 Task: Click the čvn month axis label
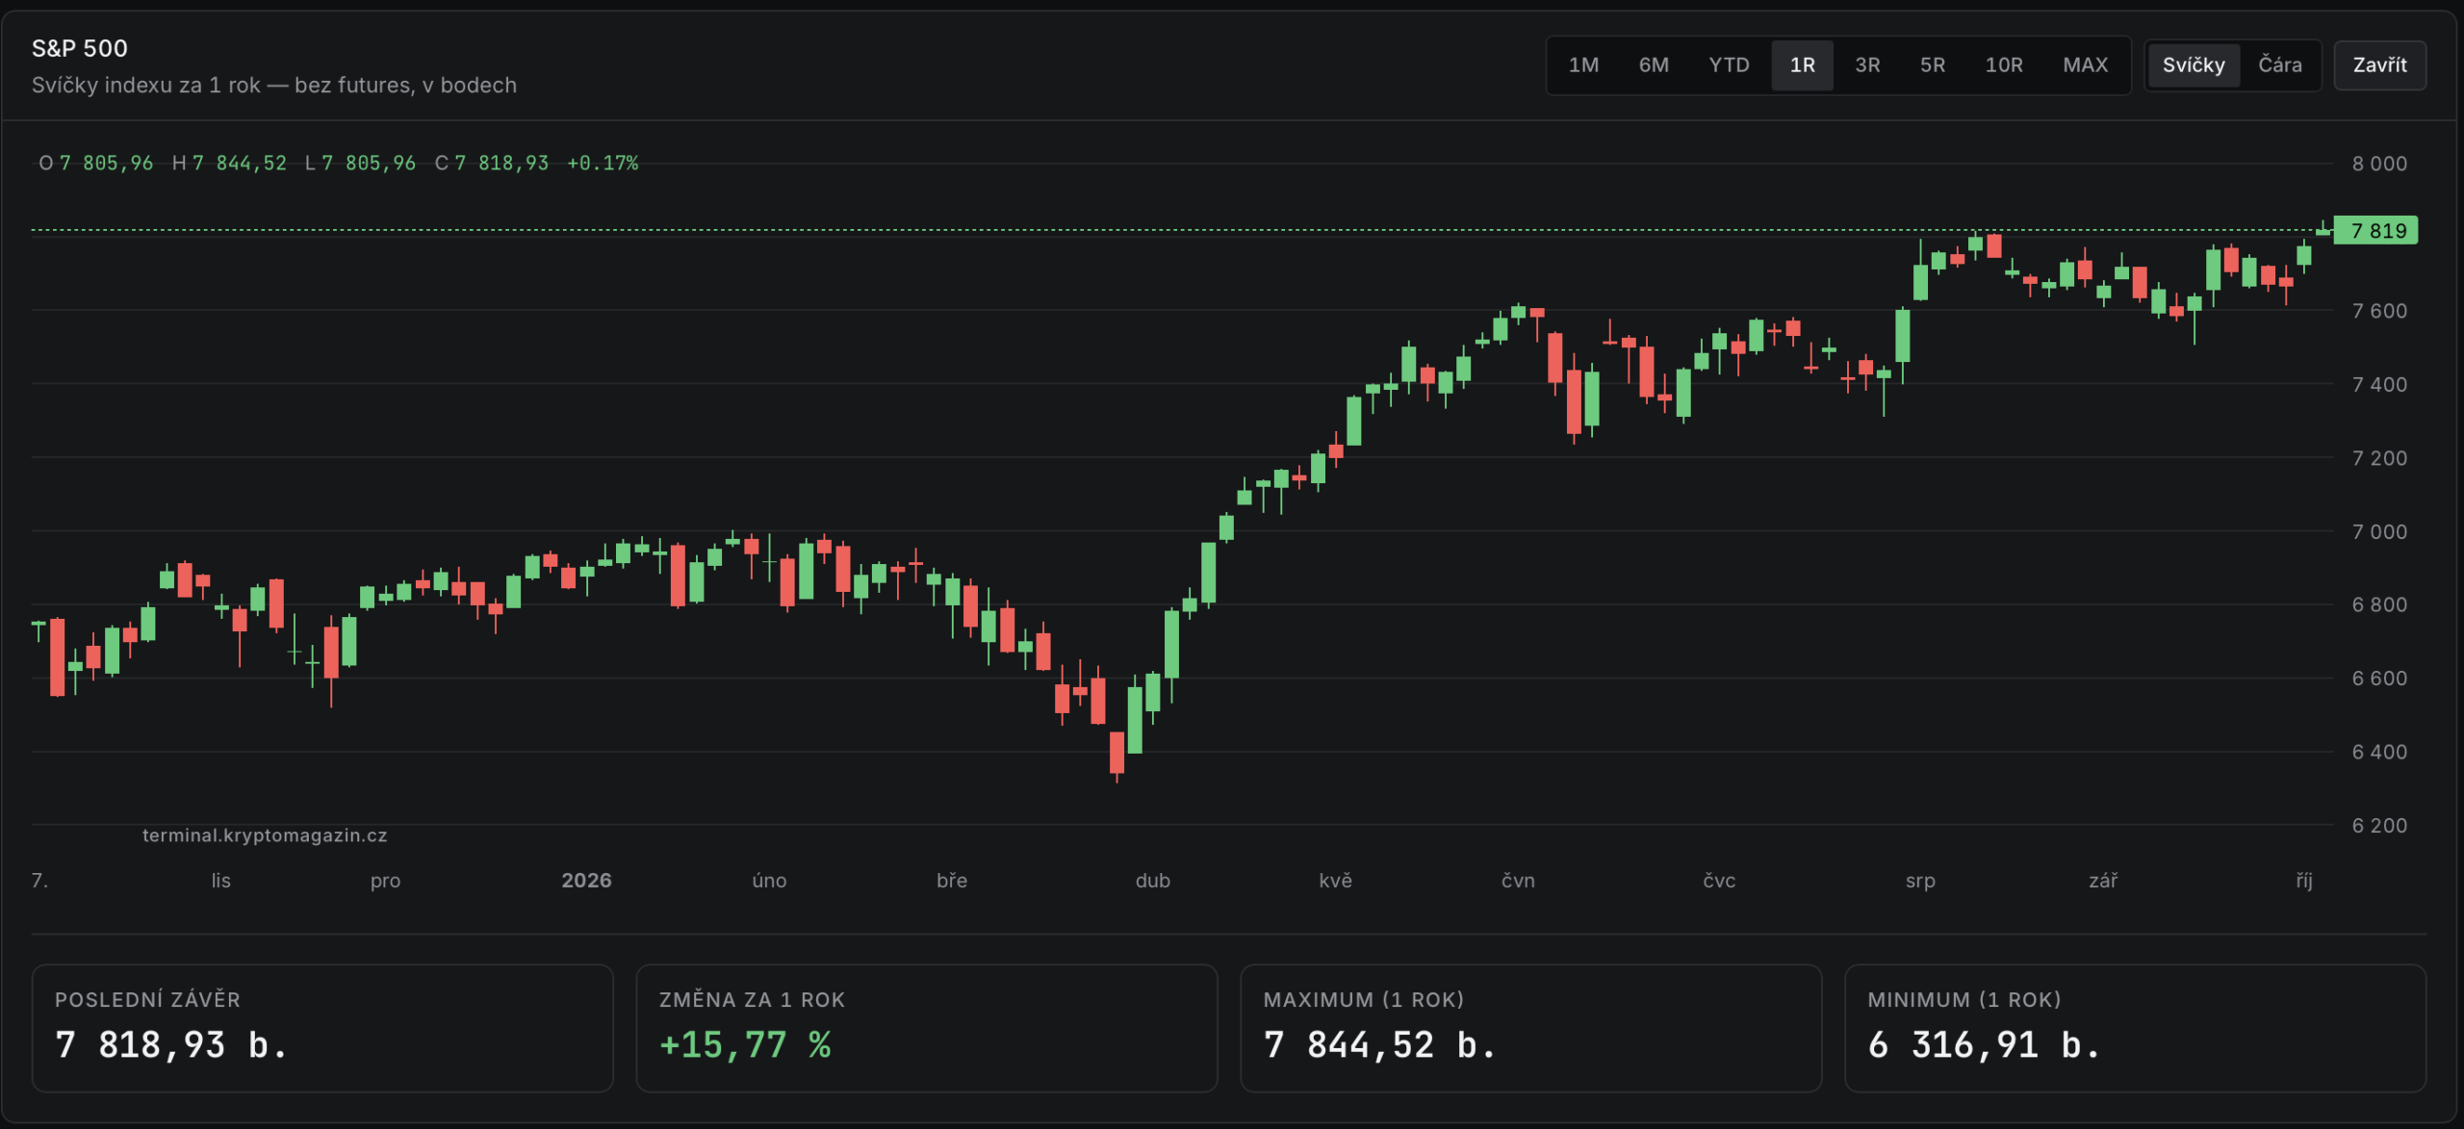tap(1518, 880)
